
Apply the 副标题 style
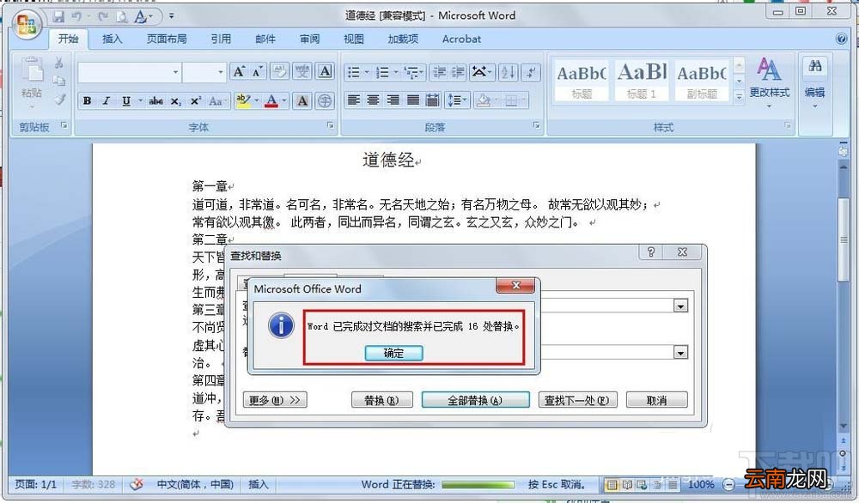point(702,81)
